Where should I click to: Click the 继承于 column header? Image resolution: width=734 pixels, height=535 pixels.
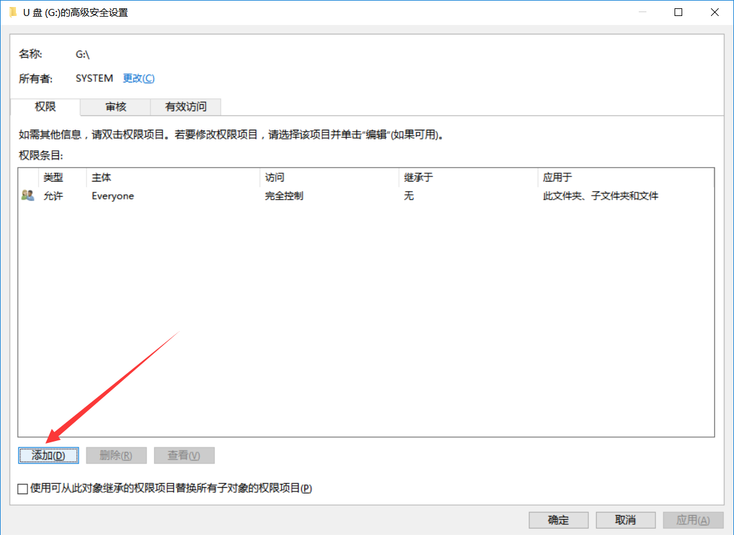tap(468, 178)
